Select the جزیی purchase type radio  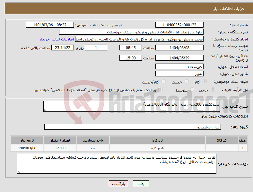(x=213, y=90)
